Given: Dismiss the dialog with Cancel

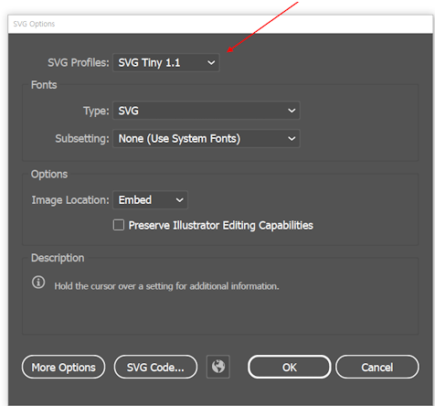Looking at the screenshot, I should (x=377, y=367).
